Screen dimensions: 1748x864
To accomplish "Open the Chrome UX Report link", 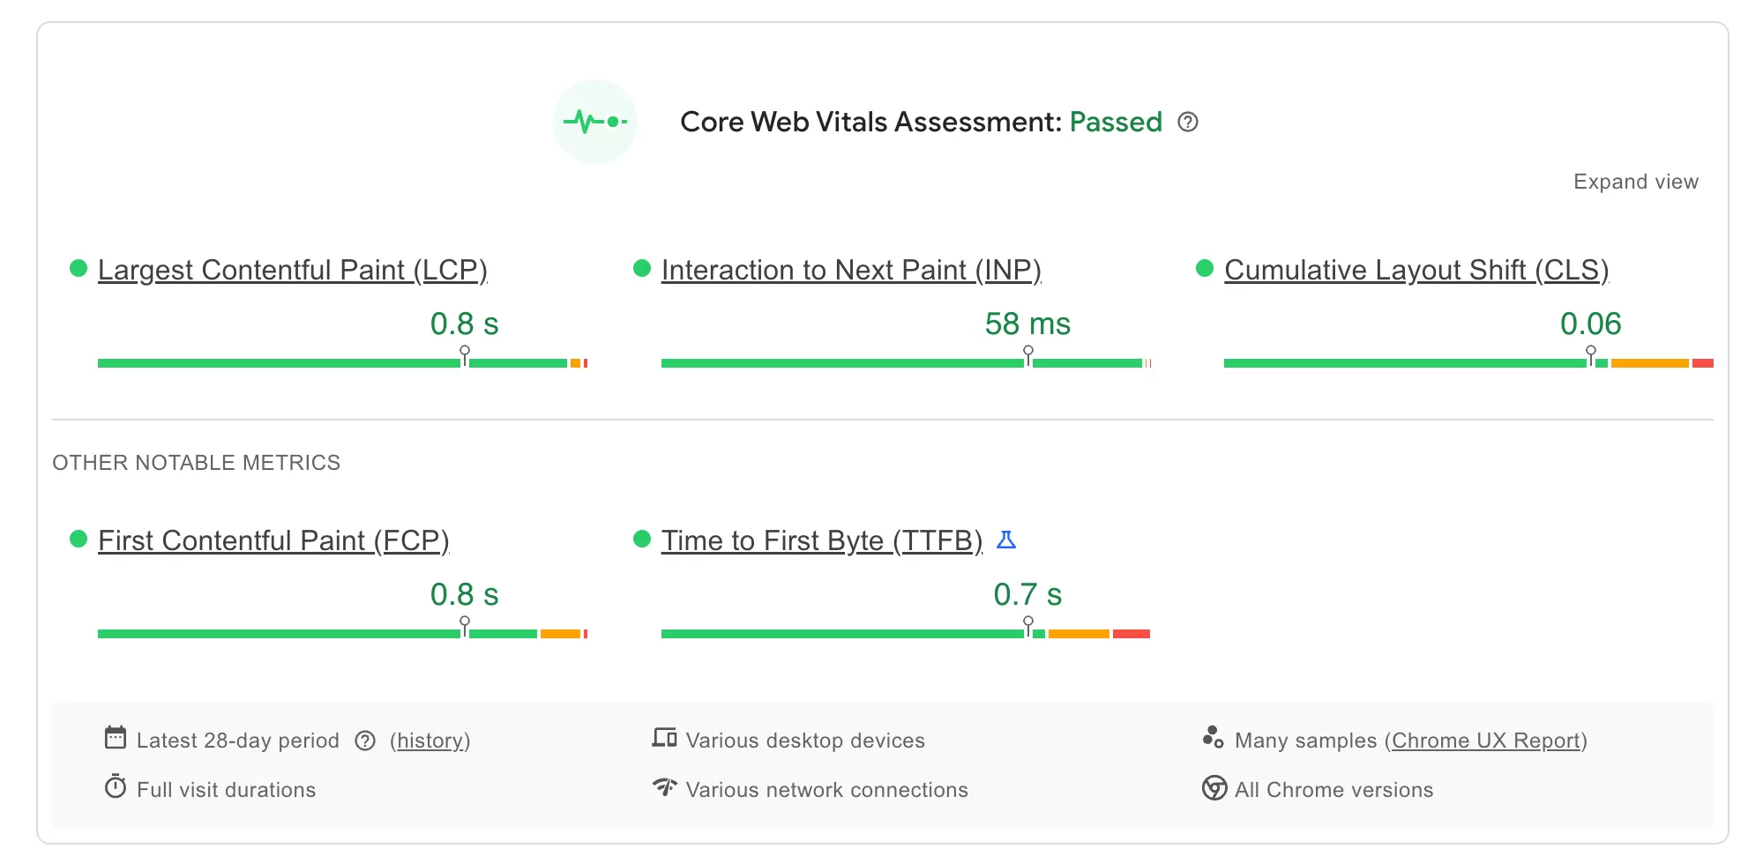I will click(x=1486, y=741).
